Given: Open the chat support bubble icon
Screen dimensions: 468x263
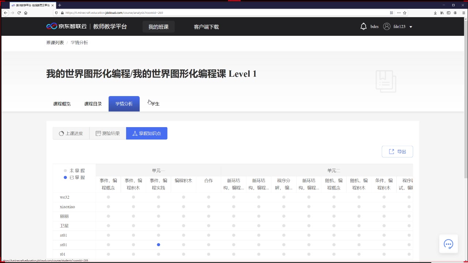Looking at the screenshot, I should (448, 244).
